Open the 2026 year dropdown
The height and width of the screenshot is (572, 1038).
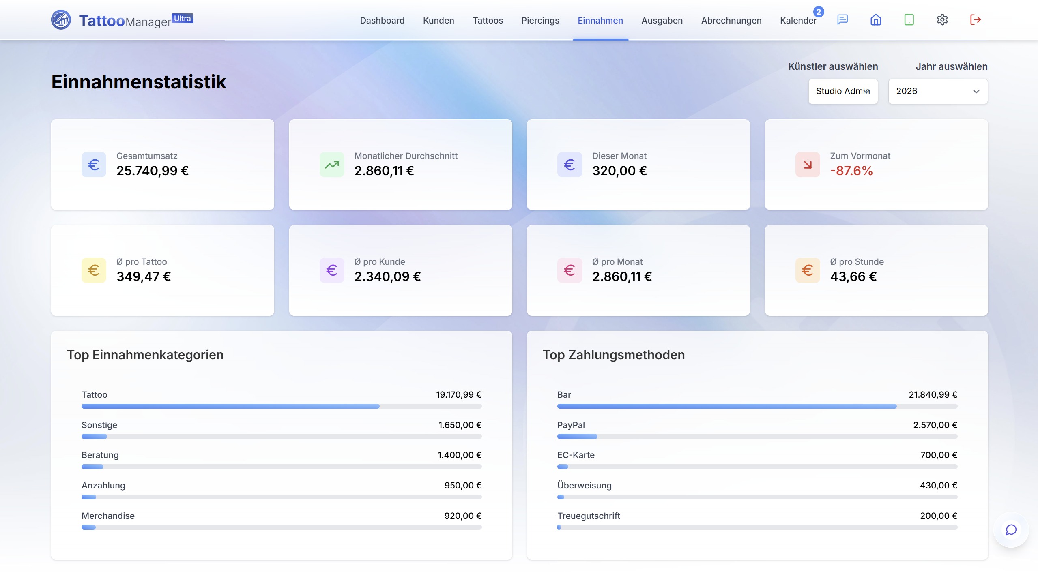coord(938,91)
